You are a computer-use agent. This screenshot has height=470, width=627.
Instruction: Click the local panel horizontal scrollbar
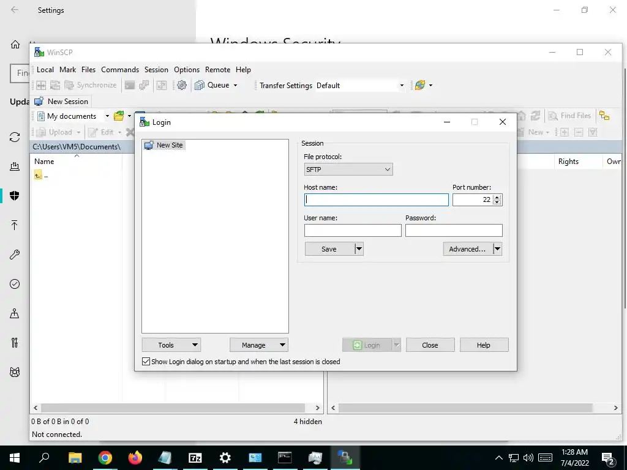click(173, 408)
